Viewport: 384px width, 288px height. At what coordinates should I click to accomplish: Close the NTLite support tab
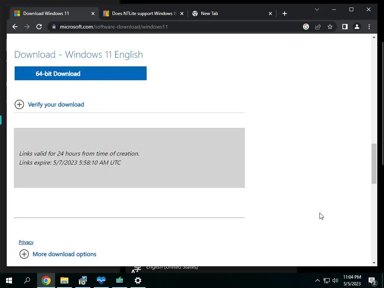tap(182, 13)
